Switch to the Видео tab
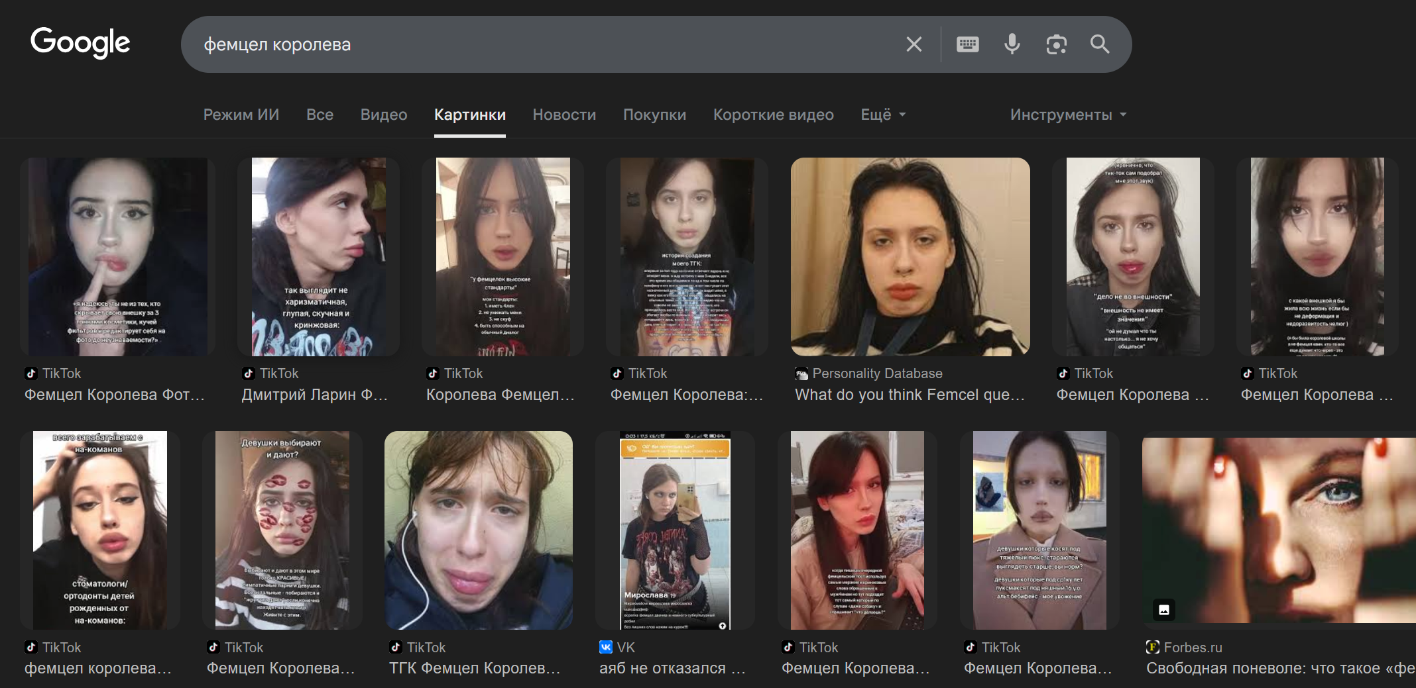Image resolution: width=1416 pixels, height=688 pixels. tap(383, 115)
